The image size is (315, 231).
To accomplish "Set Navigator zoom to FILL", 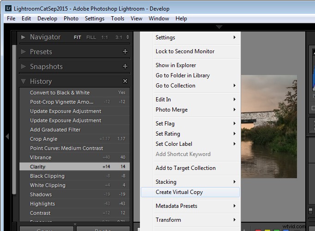I will tap(91, 37).
